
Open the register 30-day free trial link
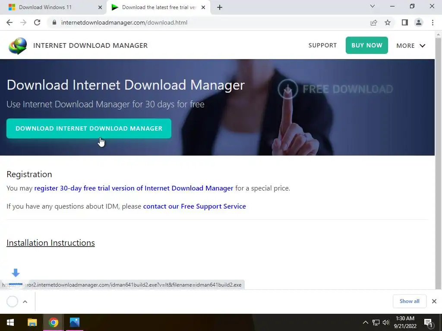tap(134, 188)
